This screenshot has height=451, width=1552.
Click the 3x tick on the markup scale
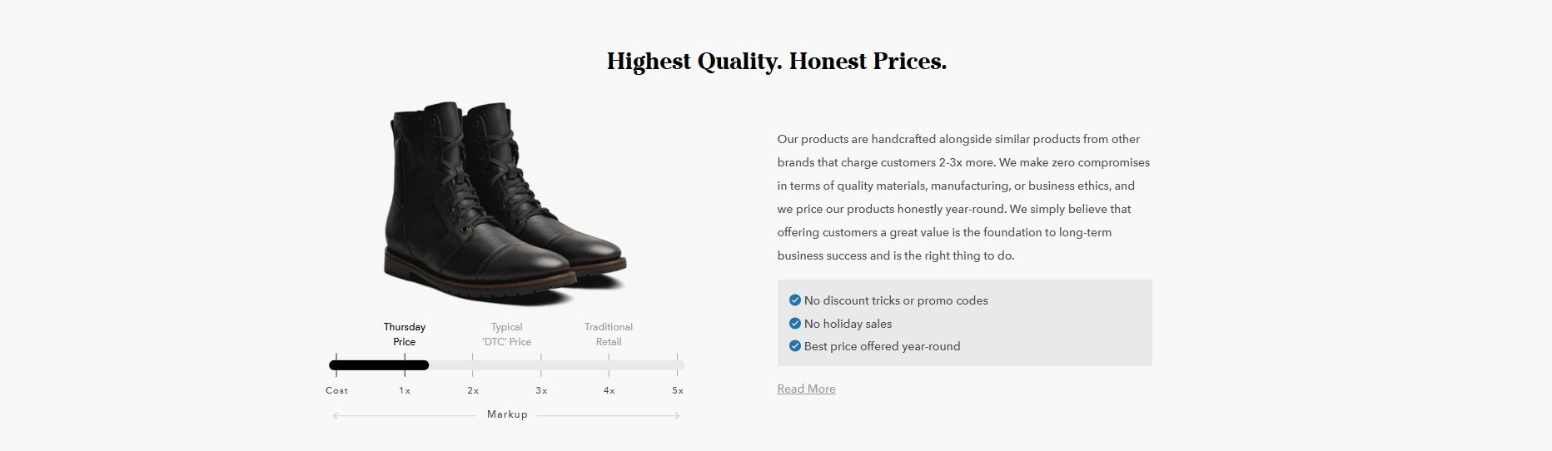(541, 390)
